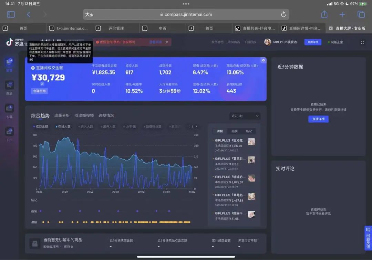This screenshot has width=372, height=260.
Task: Enable the 新增粉丝数 legend series
Action: [153, 127]
